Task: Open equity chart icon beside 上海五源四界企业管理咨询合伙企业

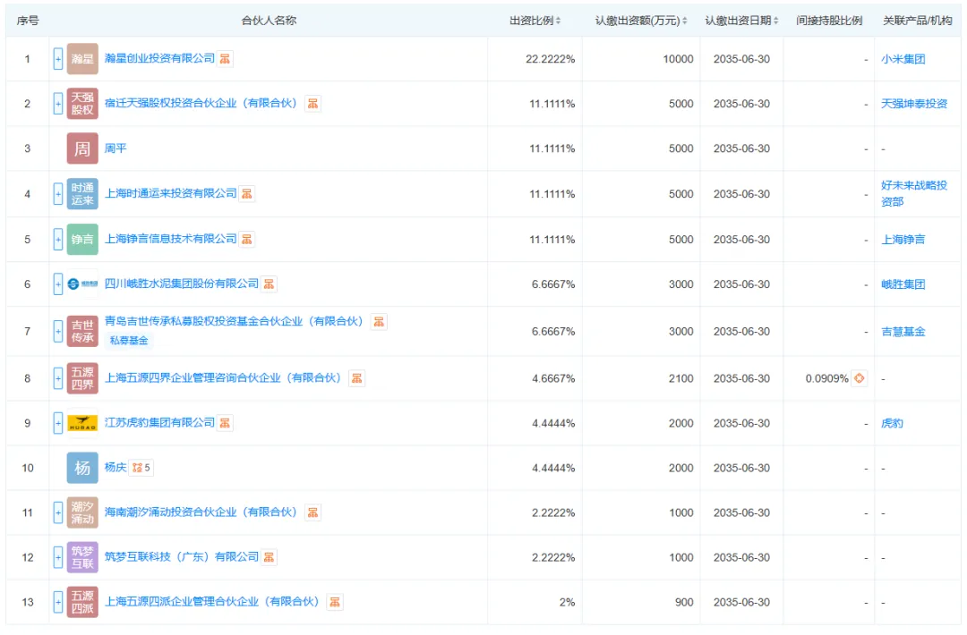Action: coord(356,378)
